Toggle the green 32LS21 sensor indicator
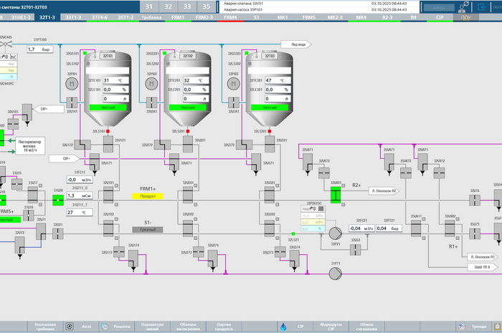This screenshot has height=333, width=502. tap(293, 233)
